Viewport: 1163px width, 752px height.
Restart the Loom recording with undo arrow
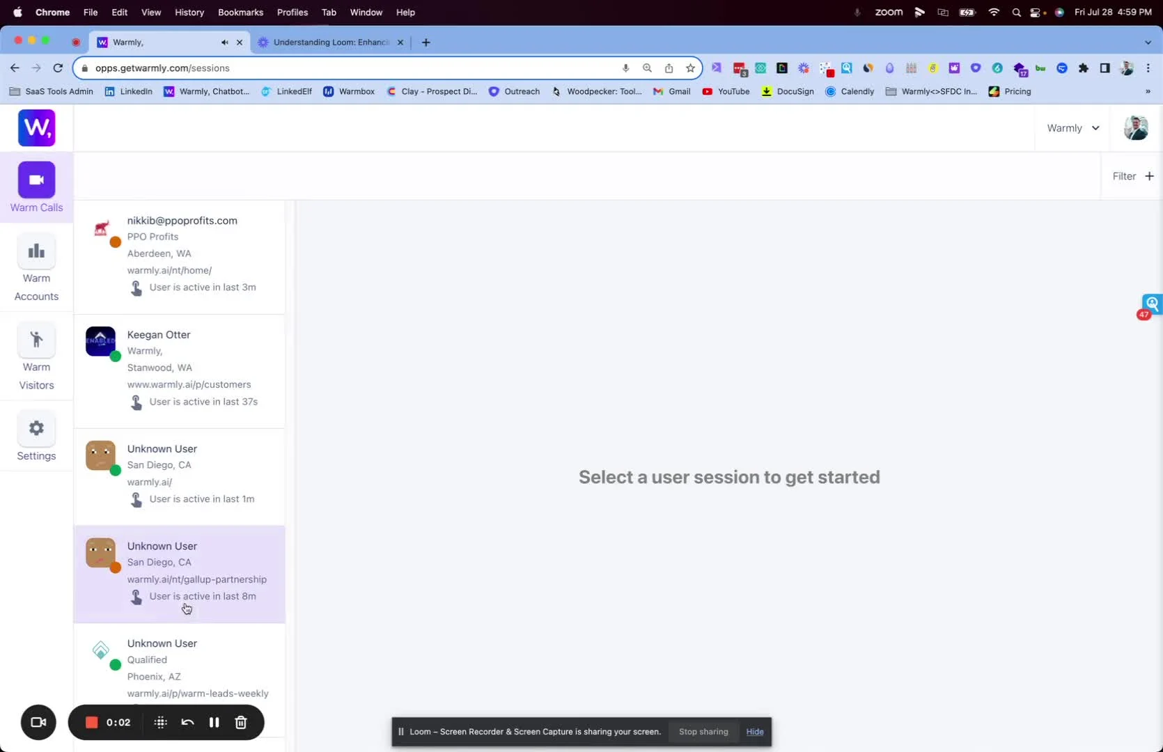[x=187, y=722]
